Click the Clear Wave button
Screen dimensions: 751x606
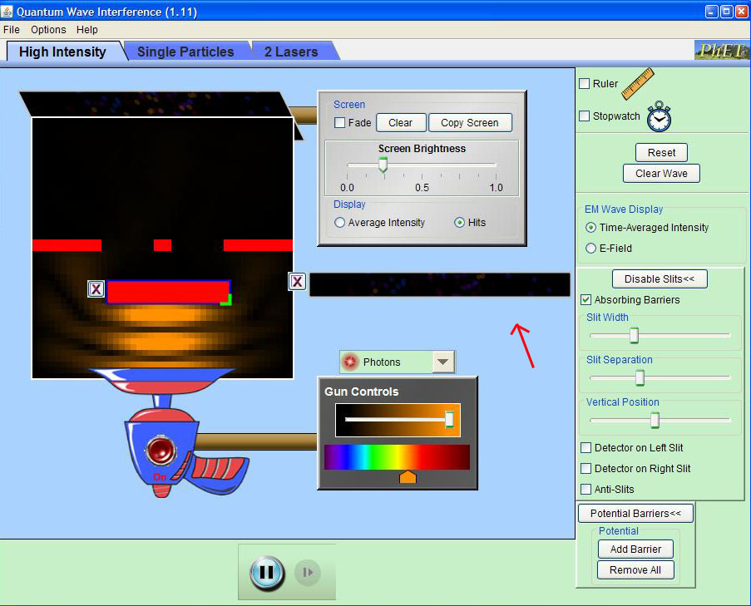click(661, 173)
